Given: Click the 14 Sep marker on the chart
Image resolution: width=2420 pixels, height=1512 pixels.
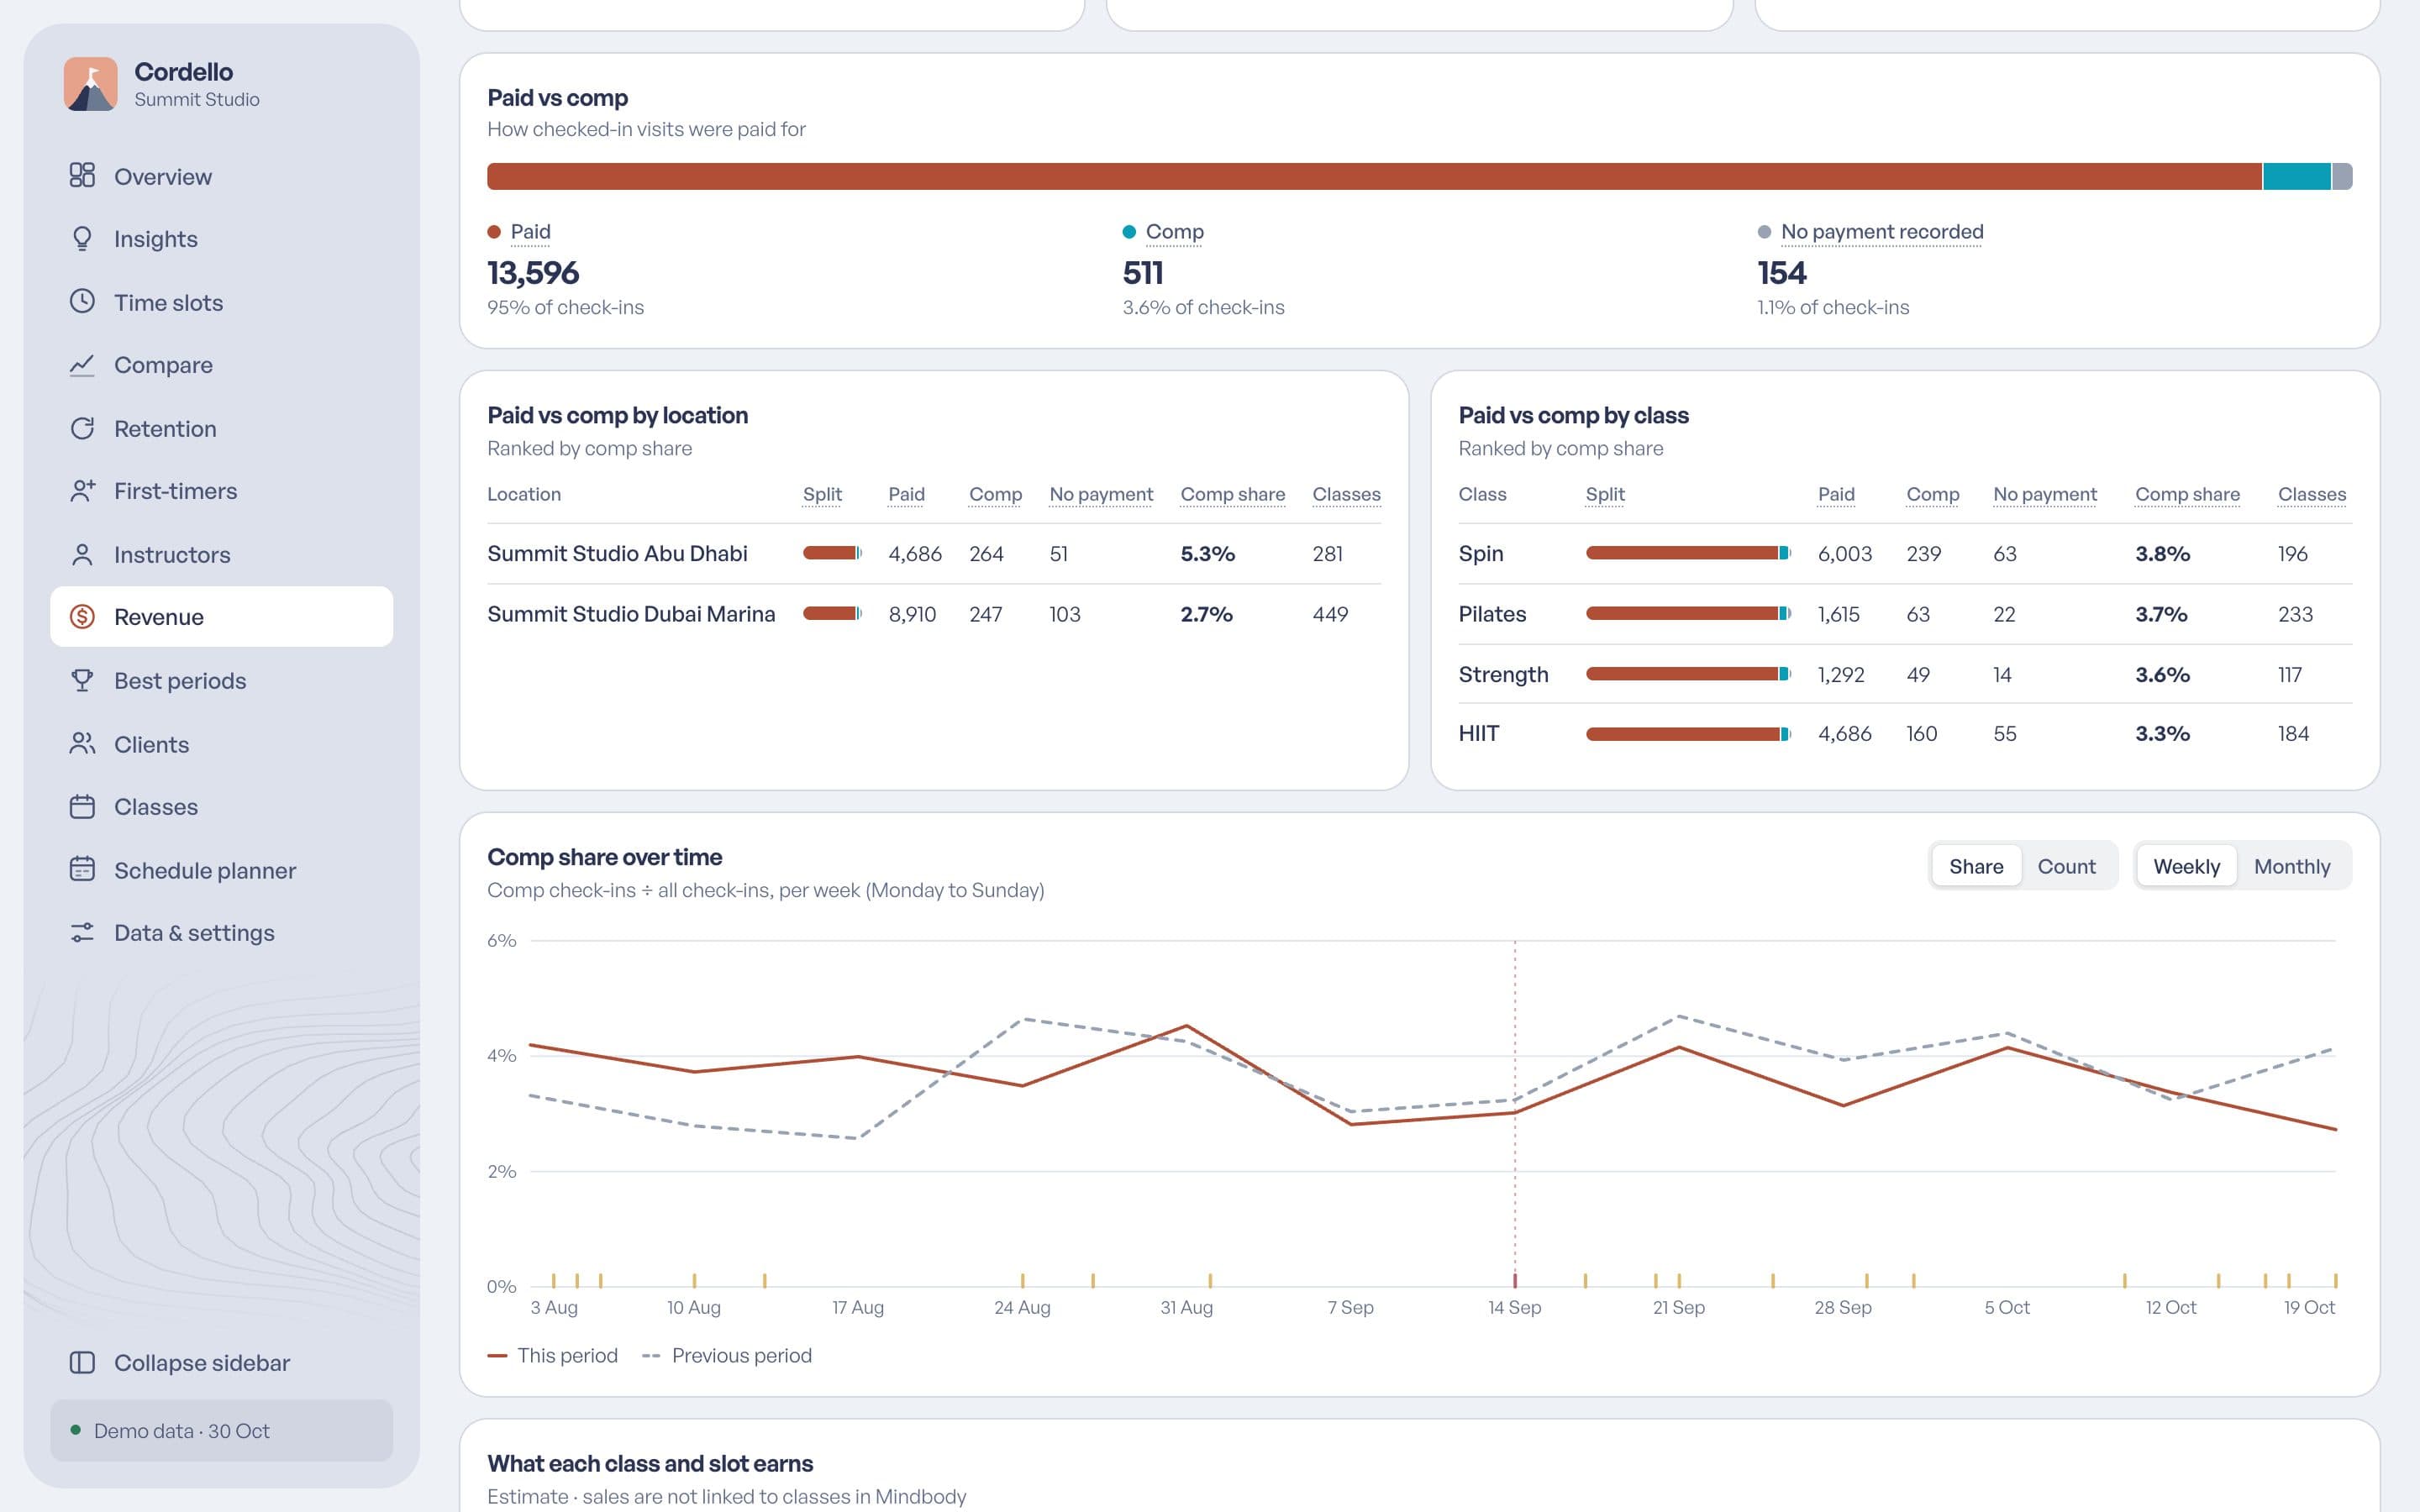Looking at the screenshot, I should [1514, 1280].
